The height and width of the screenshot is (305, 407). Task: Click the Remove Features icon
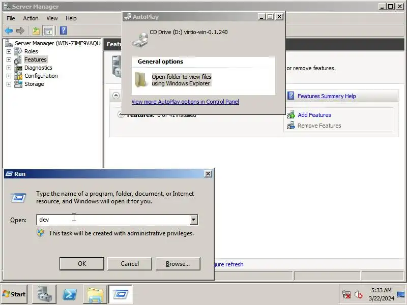pyautogui.click(x=291, y=125)
